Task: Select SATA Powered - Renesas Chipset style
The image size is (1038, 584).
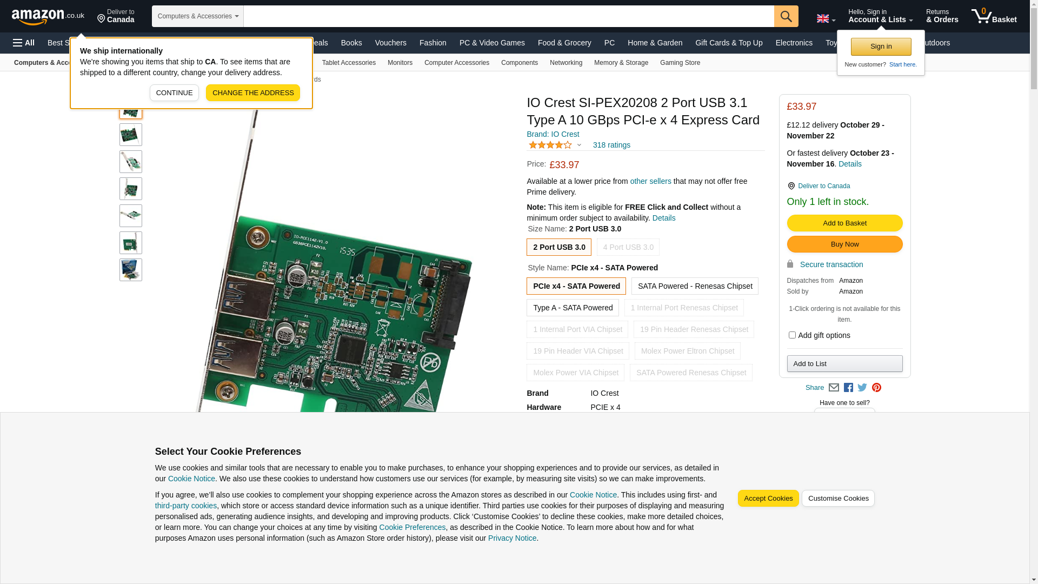Action: [694, 286]
